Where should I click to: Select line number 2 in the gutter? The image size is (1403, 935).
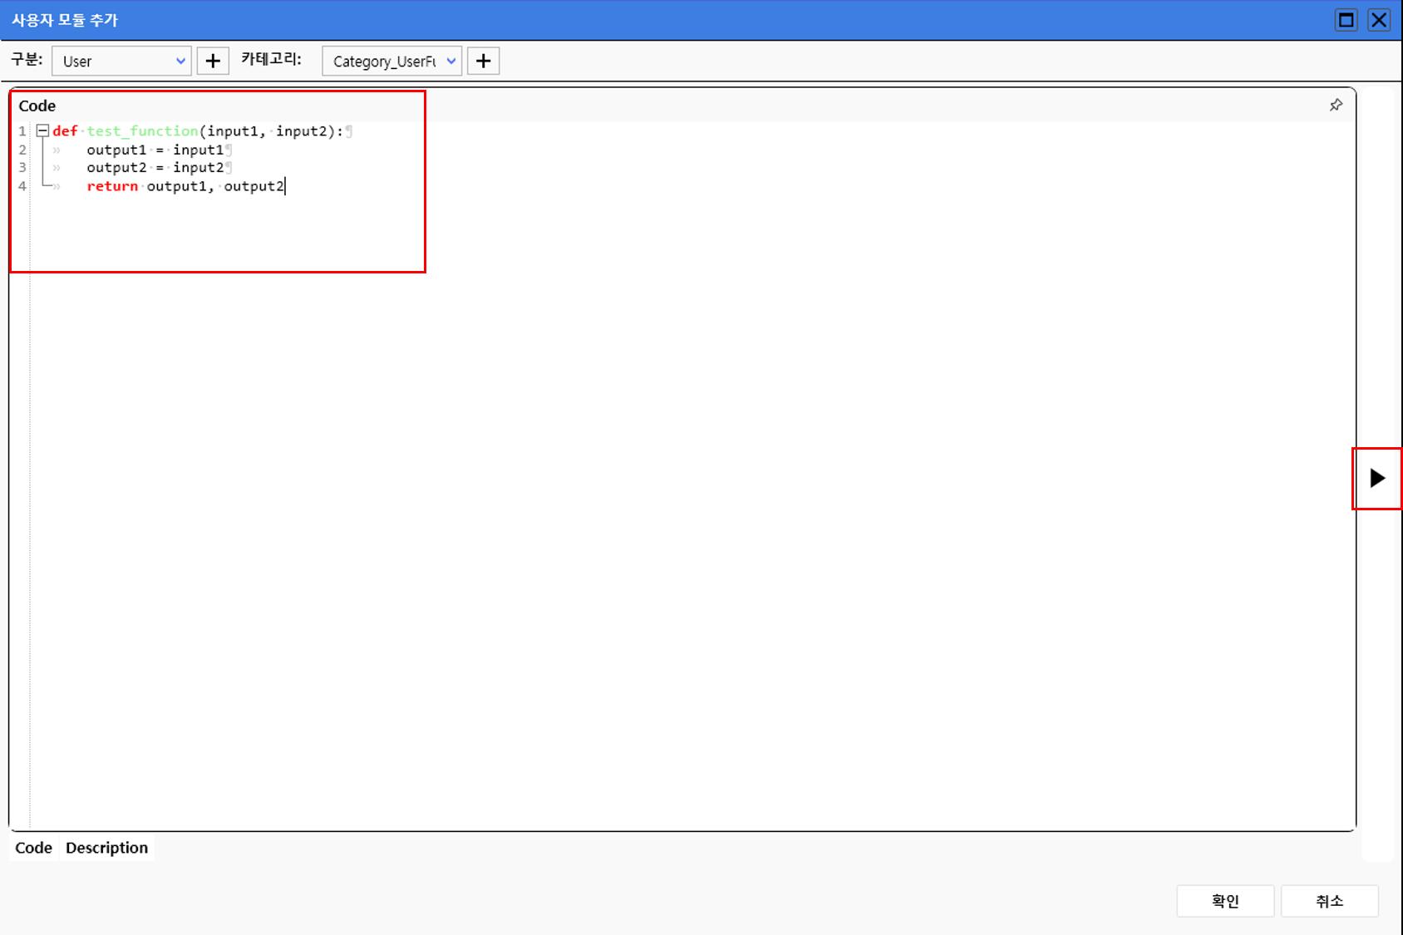[22, 150]
